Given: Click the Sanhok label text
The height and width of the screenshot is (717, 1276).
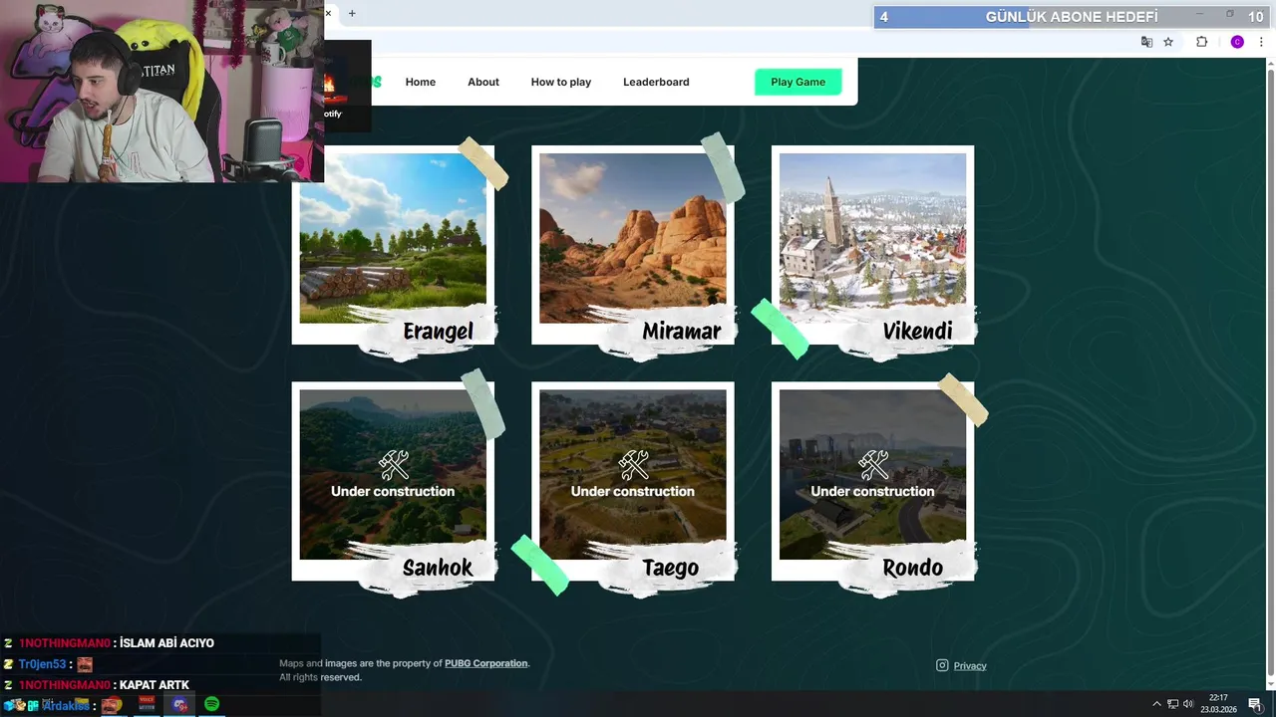Looking at the screenshot, I should point(437,568).
